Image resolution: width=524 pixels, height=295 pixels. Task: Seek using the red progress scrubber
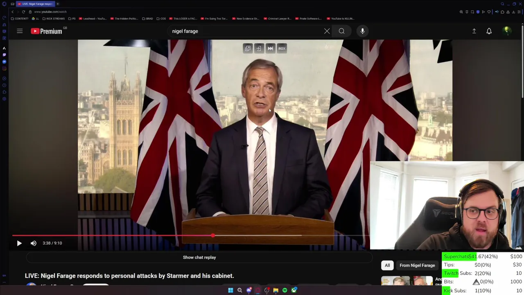click(213, 236)
